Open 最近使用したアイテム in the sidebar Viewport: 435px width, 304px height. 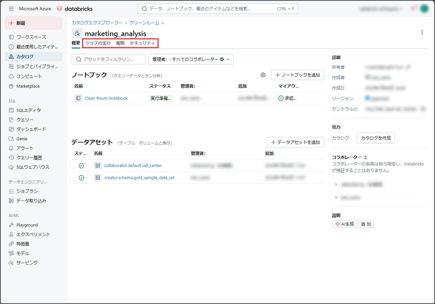coord(34,46)
